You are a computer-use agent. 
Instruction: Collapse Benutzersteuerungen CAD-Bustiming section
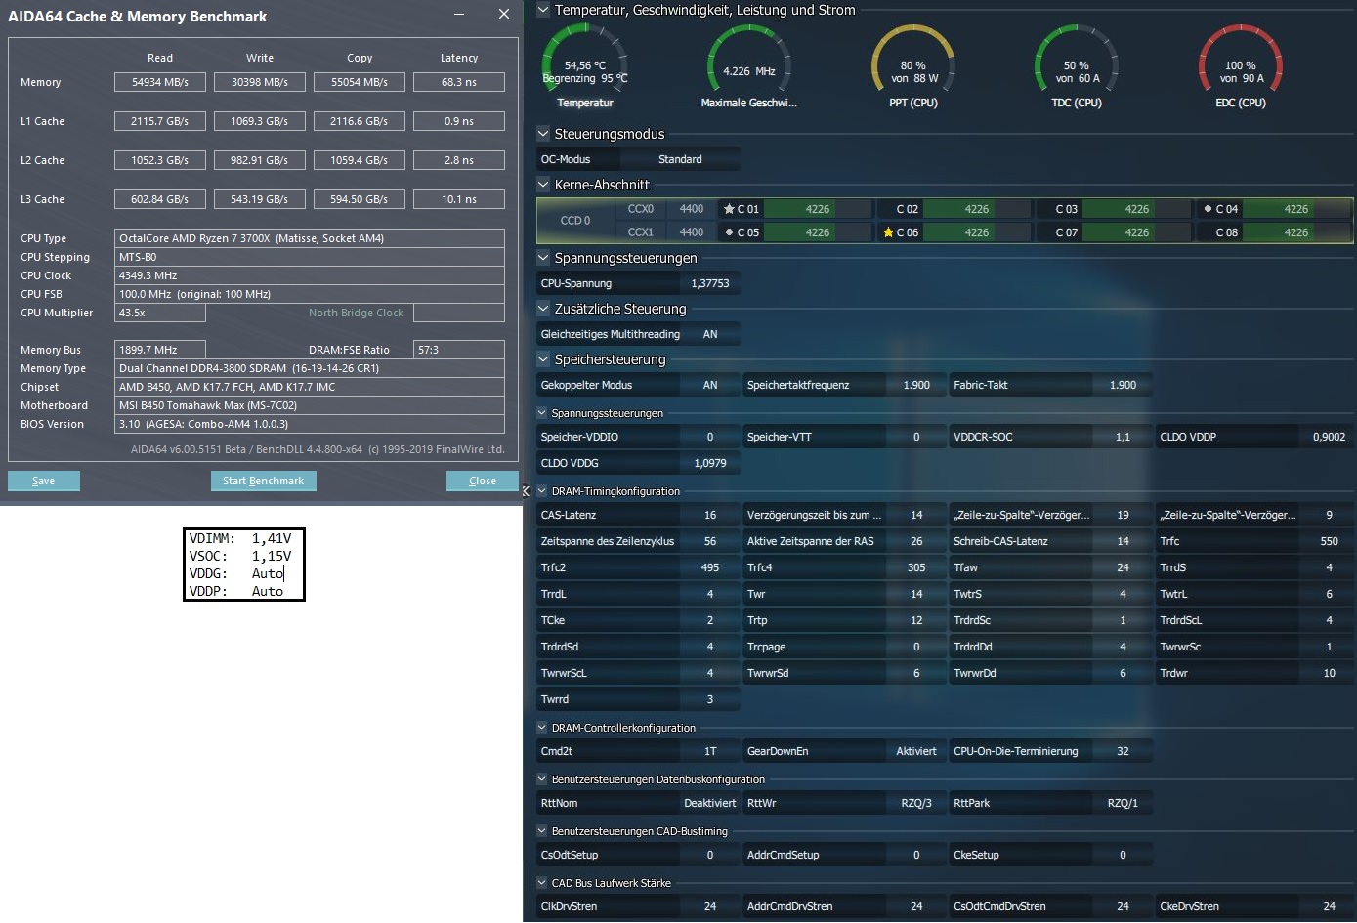click(542, 831)
